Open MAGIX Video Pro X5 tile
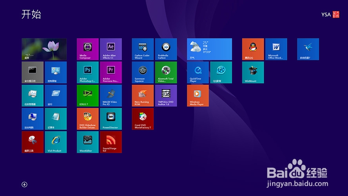 coord(111,96)
